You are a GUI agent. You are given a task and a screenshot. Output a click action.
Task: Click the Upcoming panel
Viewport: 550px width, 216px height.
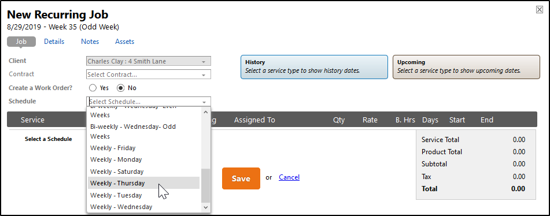(x=466, y=67)
